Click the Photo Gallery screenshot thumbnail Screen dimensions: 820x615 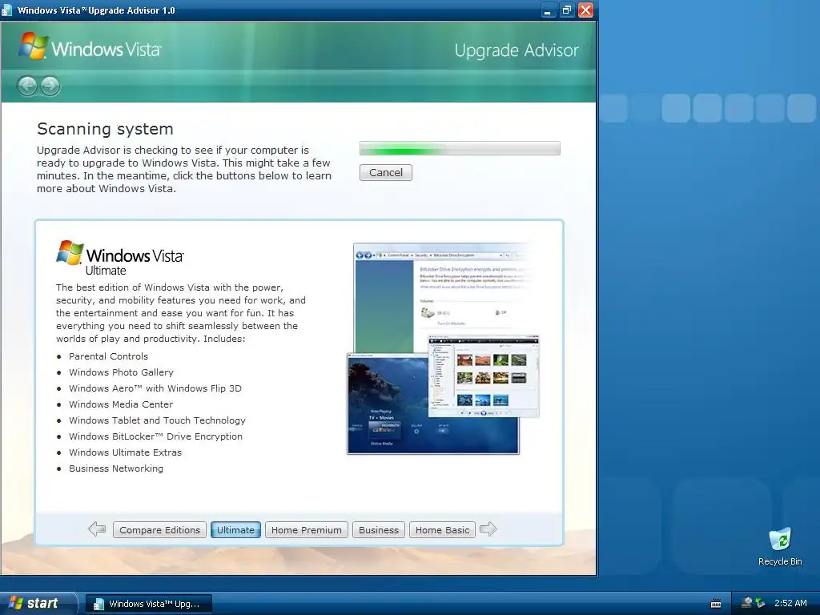484,376
